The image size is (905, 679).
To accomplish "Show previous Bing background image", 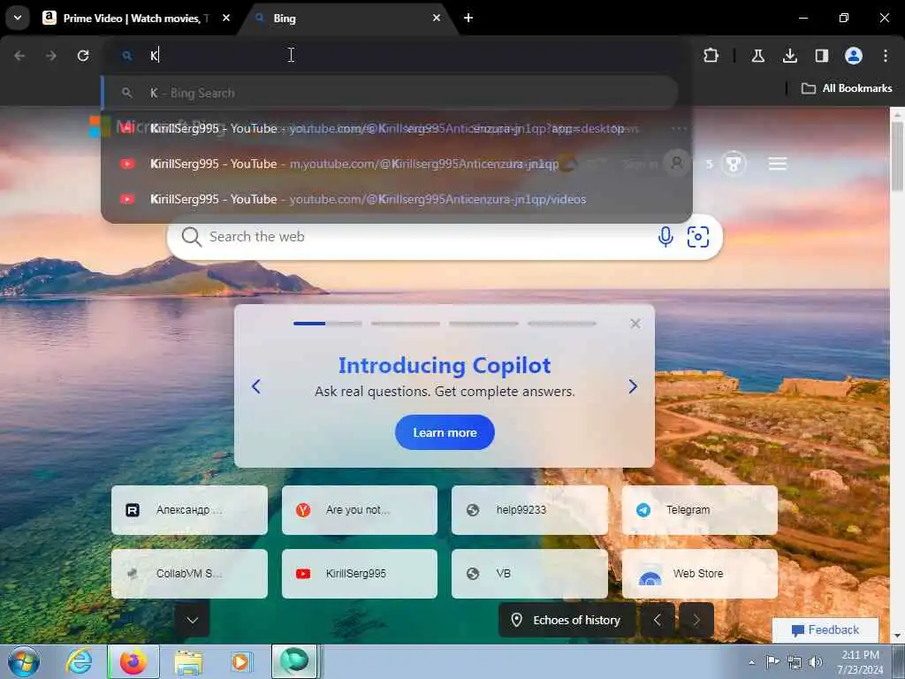I will pyautogui.click(x=658, y=620).
